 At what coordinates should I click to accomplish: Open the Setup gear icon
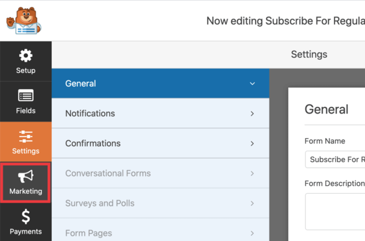tap(26, 55)
